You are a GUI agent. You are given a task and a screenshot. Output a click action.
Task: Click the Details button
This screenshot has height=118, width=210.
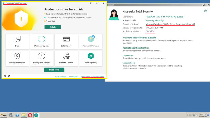click(x=52, y=27)
